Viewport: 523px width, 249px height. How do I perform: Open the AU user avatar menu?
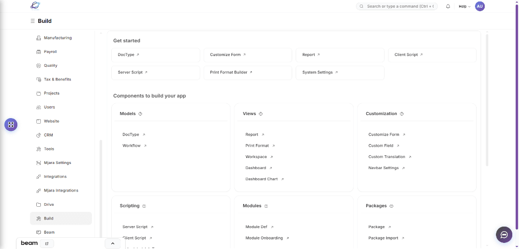pos(480,6)
